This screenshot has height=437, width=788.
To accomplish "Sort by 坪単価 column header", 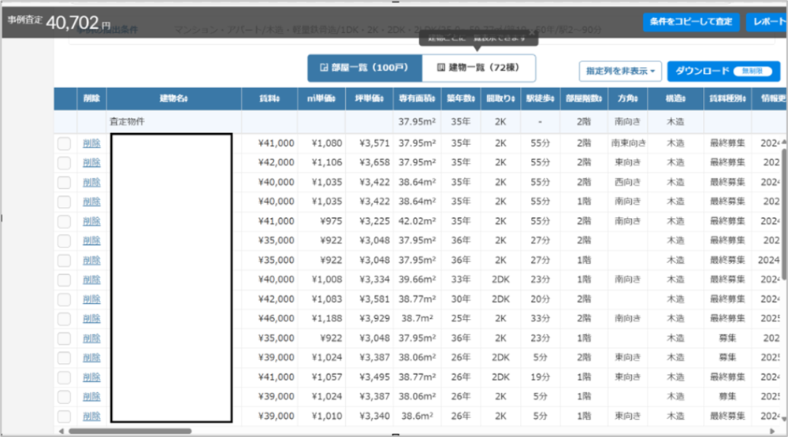I will tap(368, 98).
